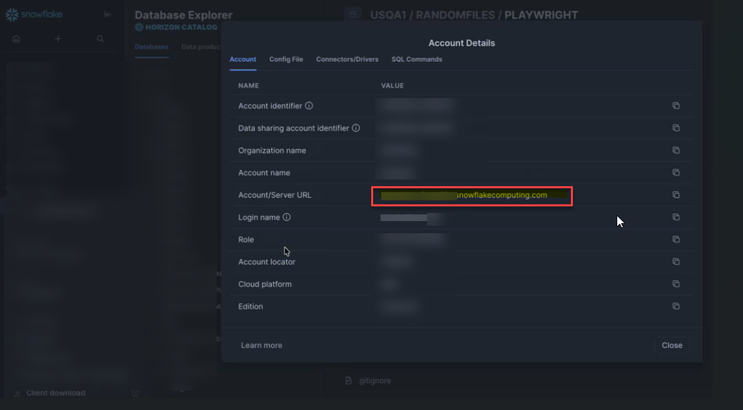Close the Account Details dialog
The image size is (743, 410).
(x=671, y=345)
